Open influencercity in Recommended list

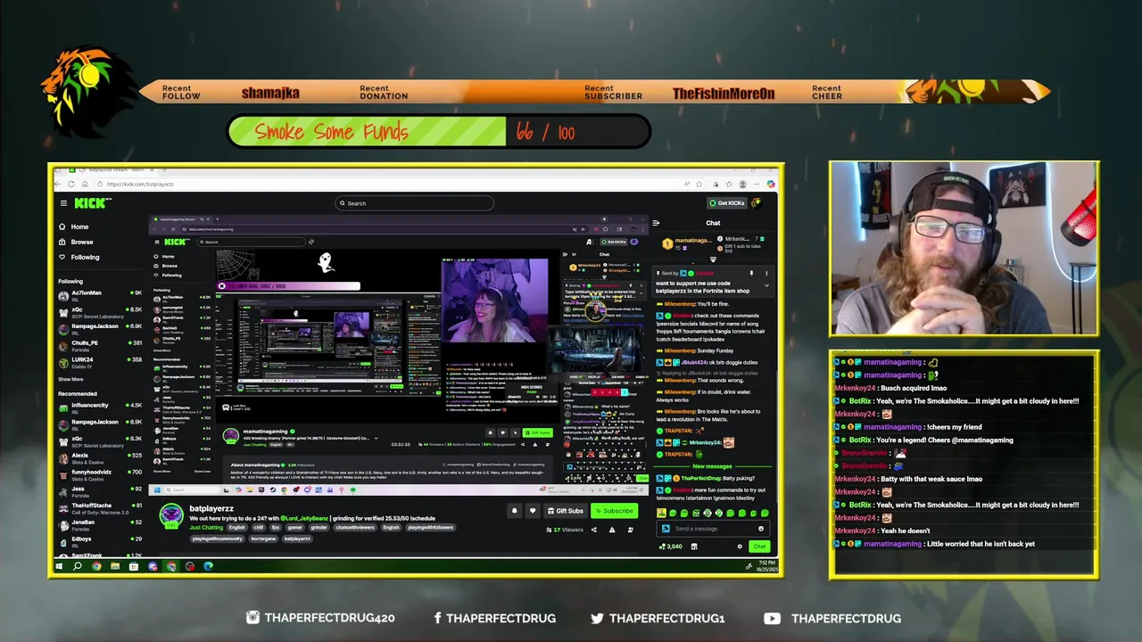(100, 408)
